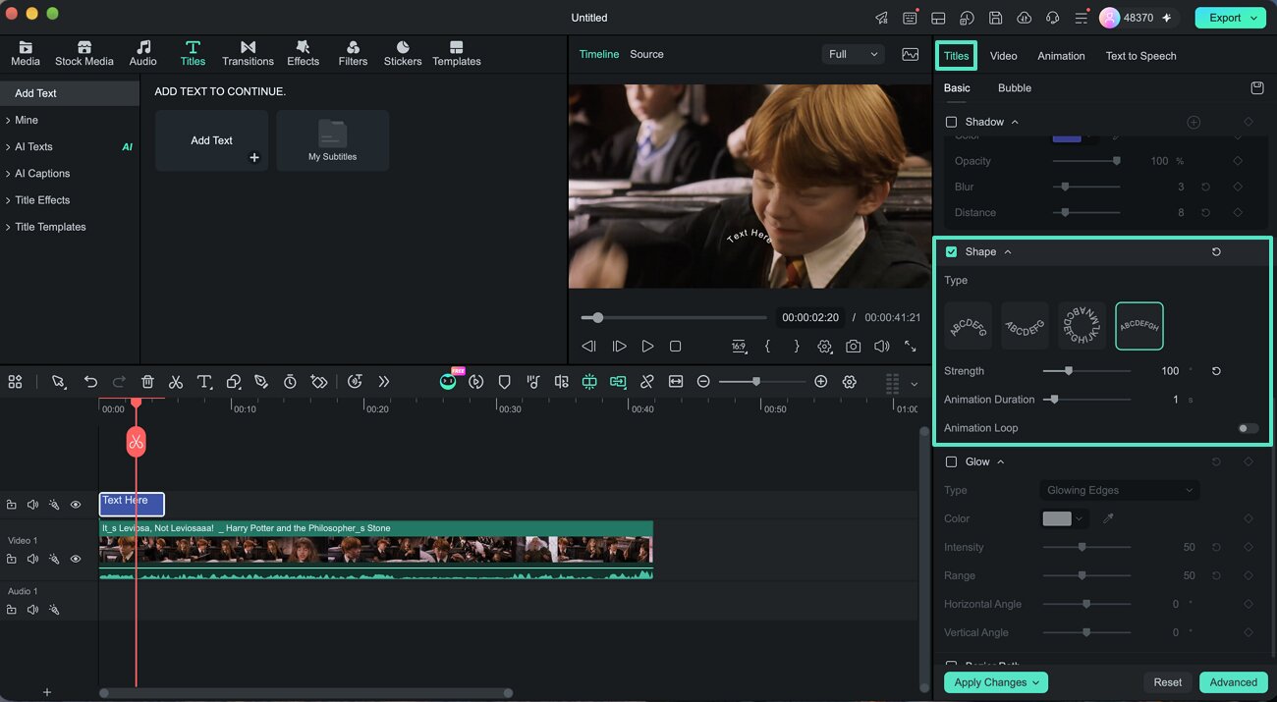Take a snapshot with the camera icon
Viewport: 1277px width, 702px height.
[x=854, y=347]
